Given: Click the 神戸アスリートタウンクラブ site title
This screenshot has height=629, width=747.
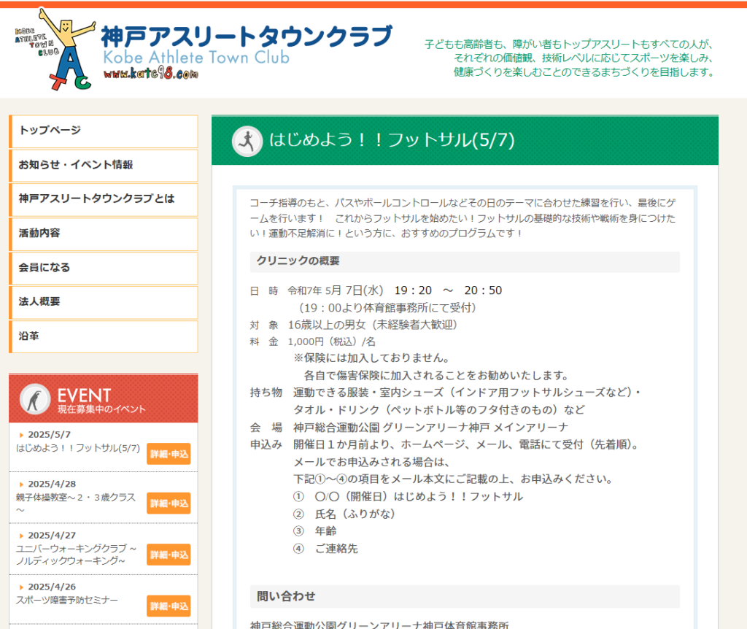Looking at the screenshot, I should [247, 36].
